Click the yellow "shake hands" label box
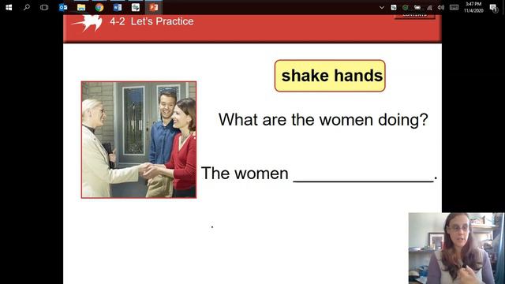This screenshot has width=505, height=284. pos(330,76)
